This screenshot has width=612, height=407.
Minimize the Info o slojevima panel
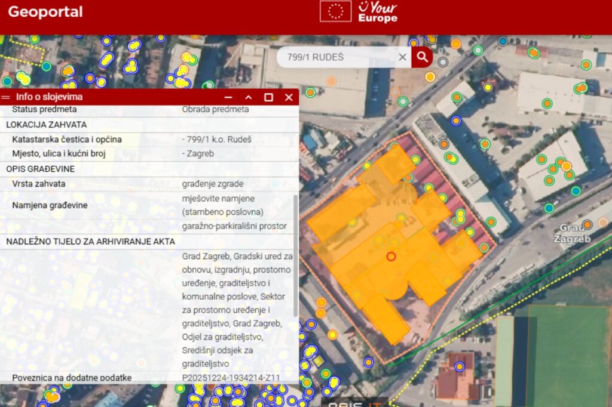tap(228, 97)
